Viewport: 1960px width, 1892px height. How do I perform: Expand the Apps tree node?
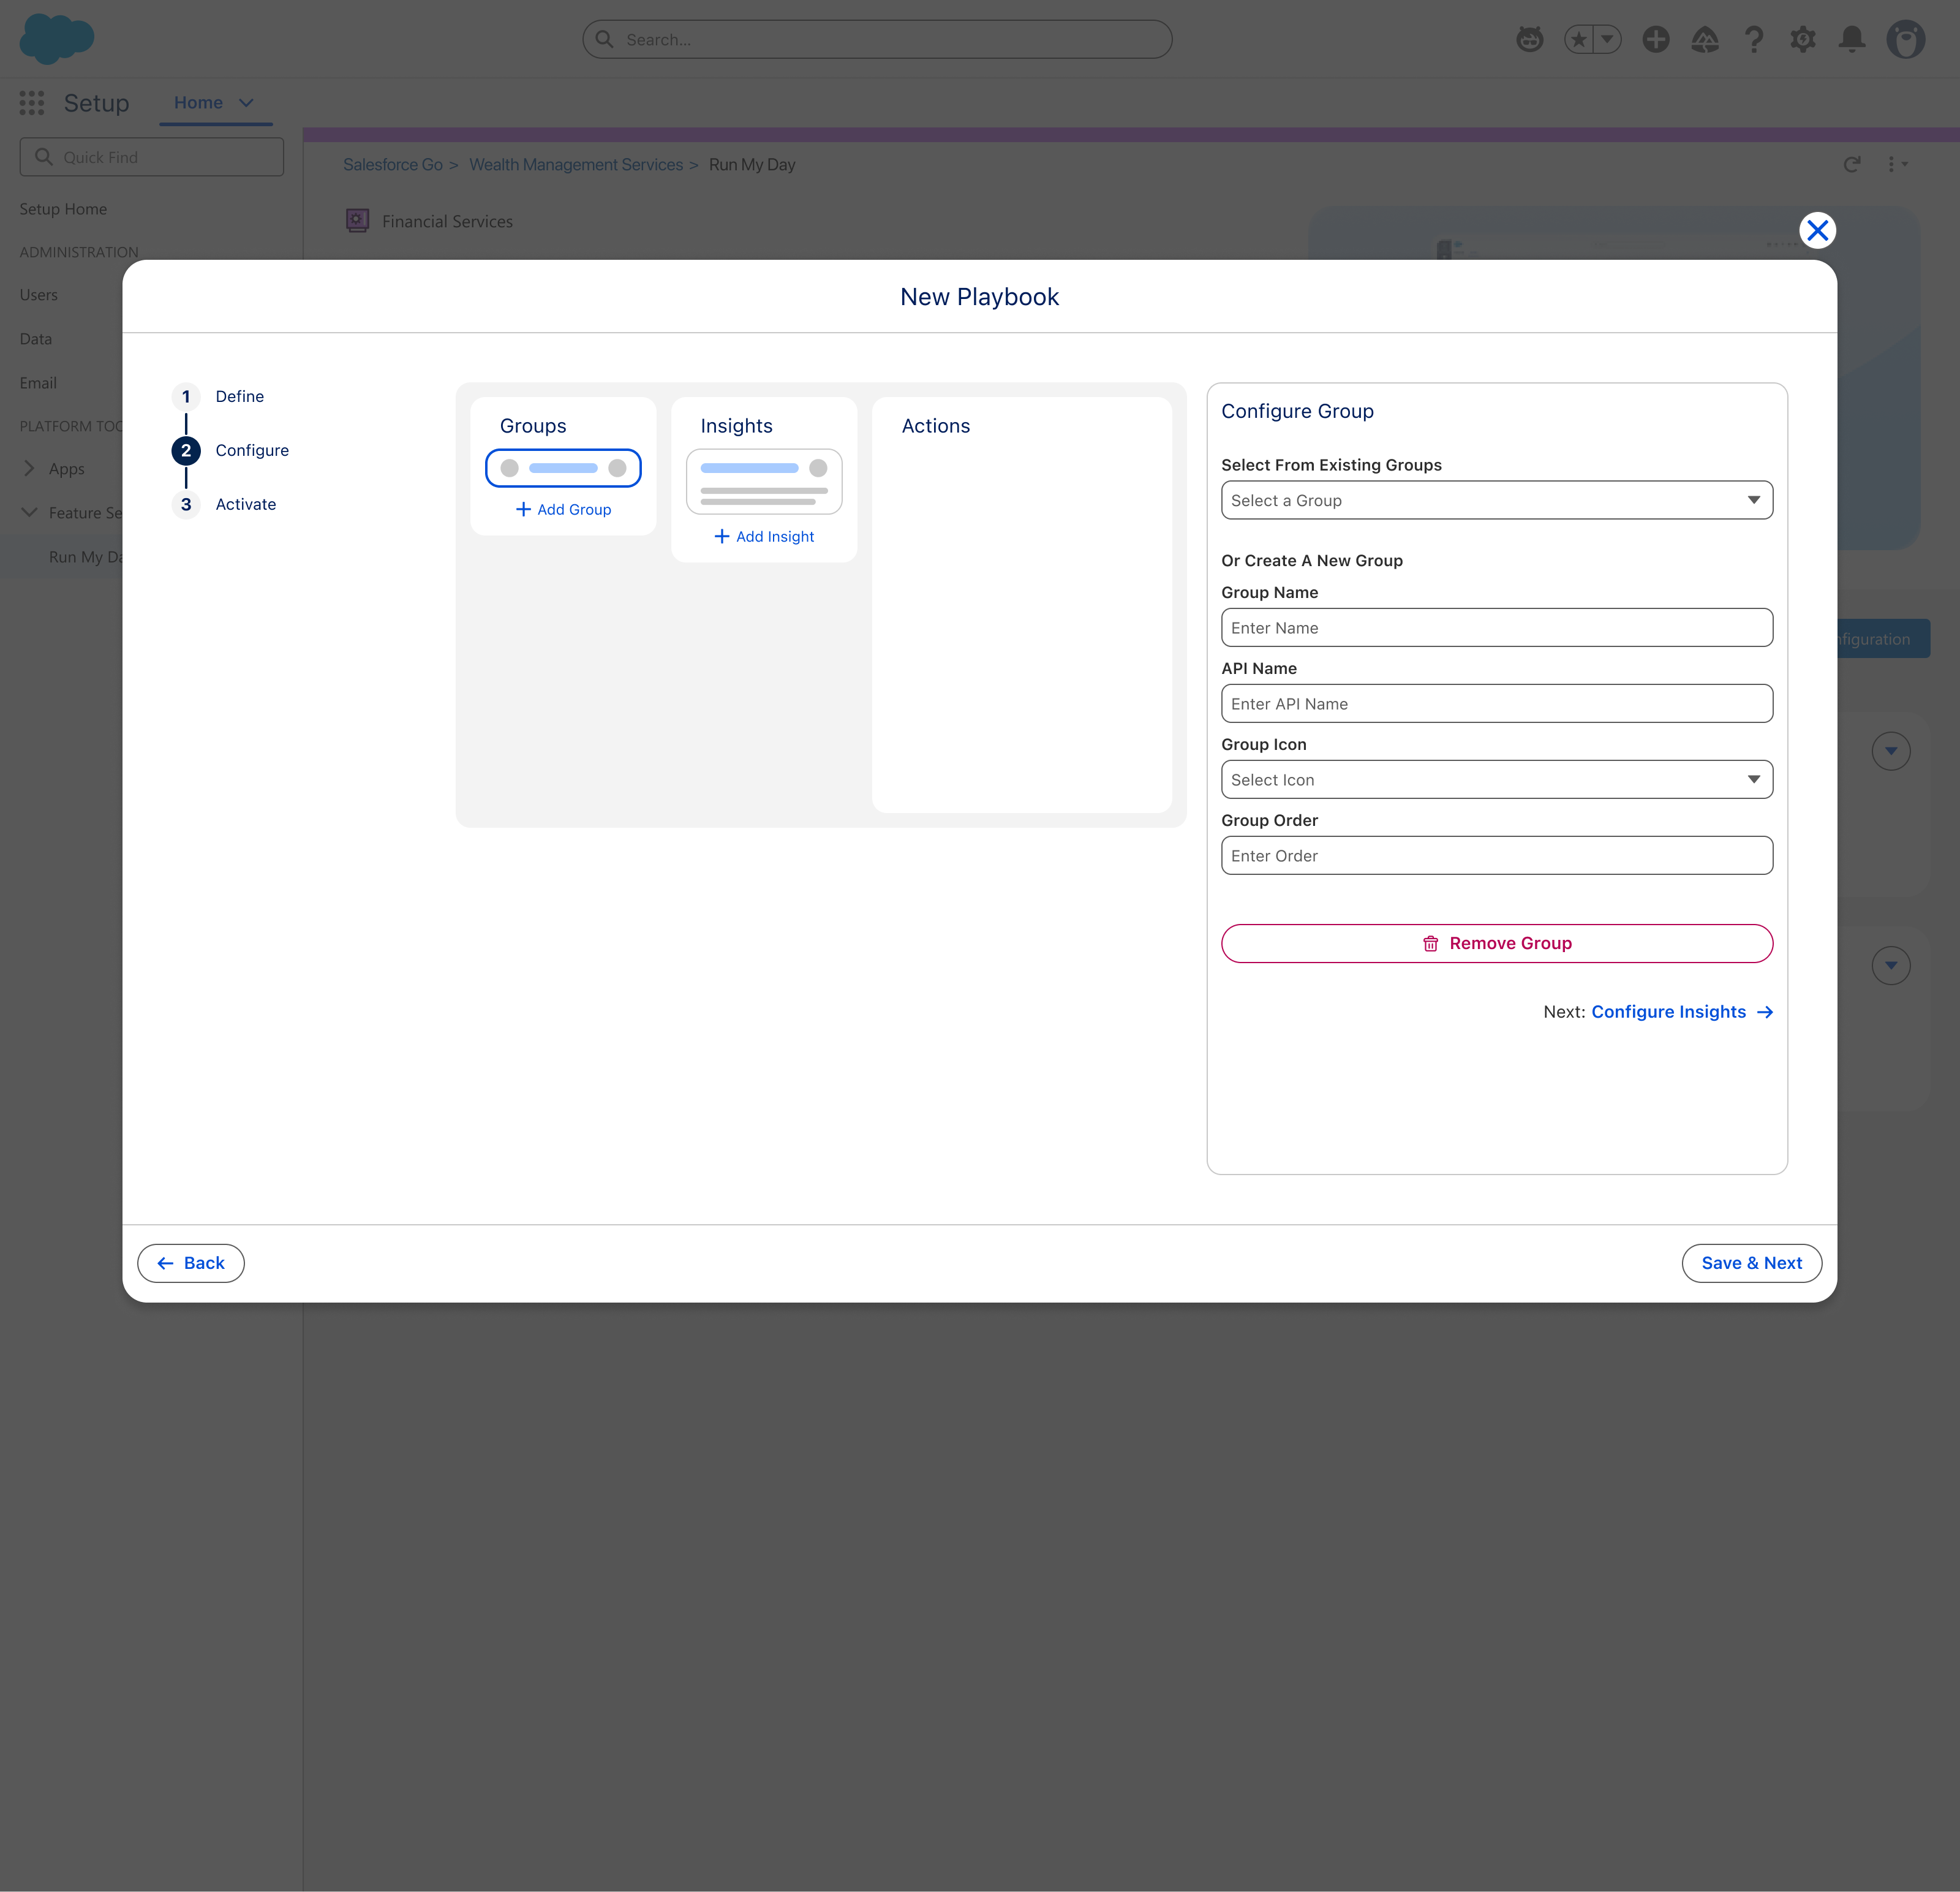coord(29,468)
